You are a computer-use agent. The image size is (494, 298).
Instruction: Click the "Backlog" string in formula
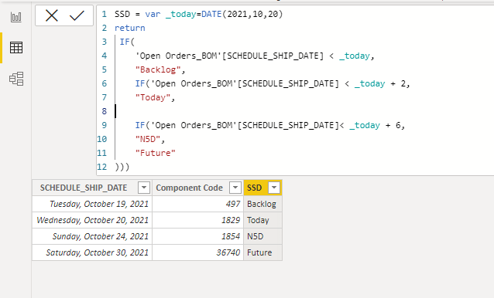(x=158, y=69)
